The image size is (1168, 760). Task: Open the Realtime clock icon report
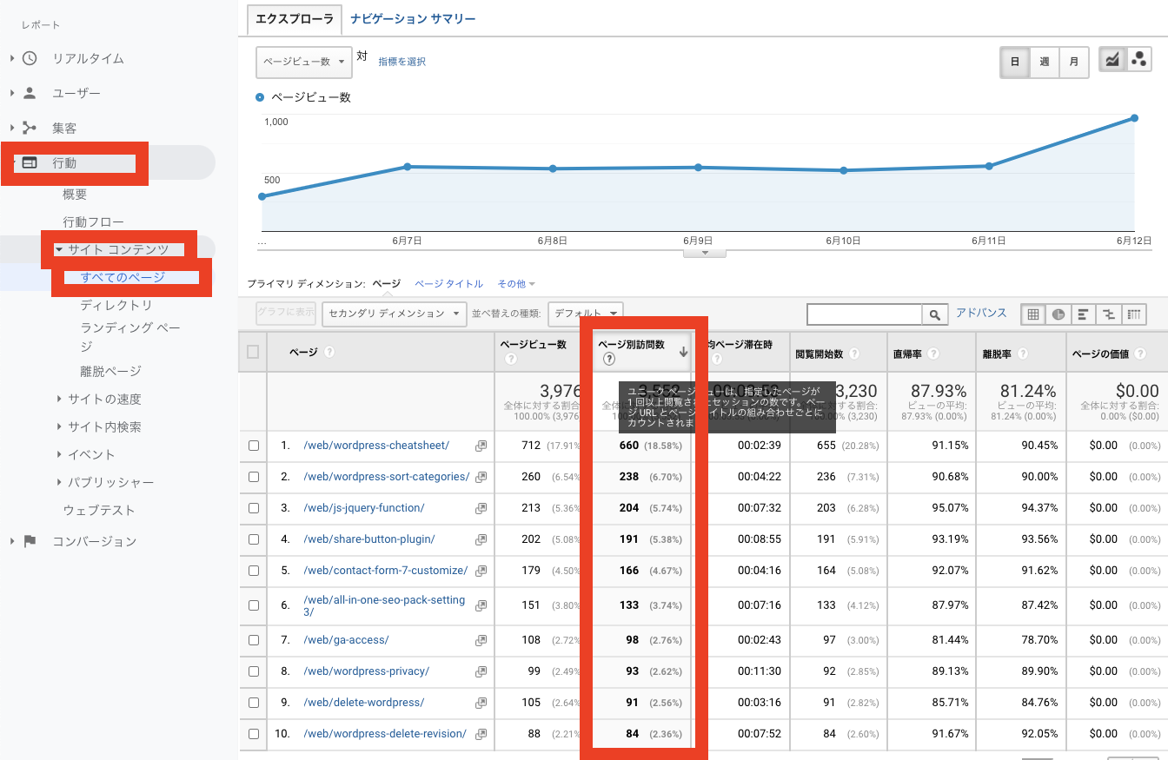coord(30,58)
